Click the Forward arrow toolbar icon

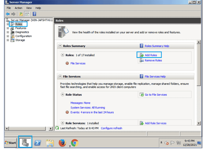[13, 14]
